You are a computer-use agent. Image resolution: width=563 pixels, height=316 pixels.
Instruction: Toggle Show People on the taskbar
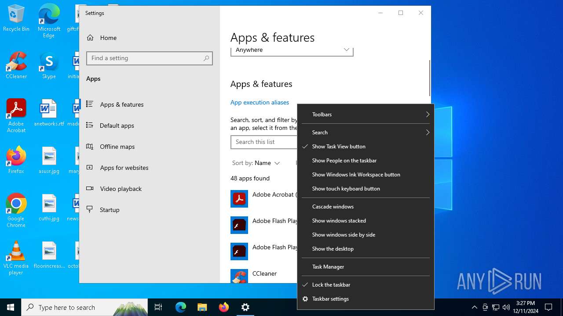pos(366,161)
